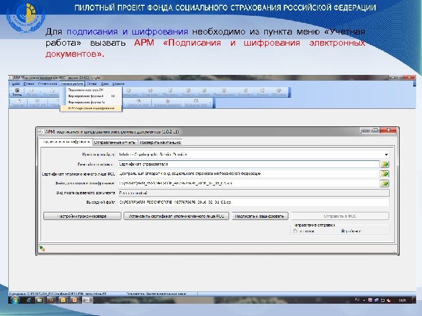Launch Internet Explorer from the taskbar
Screen dimensions: 422x316
coord(29,300)
